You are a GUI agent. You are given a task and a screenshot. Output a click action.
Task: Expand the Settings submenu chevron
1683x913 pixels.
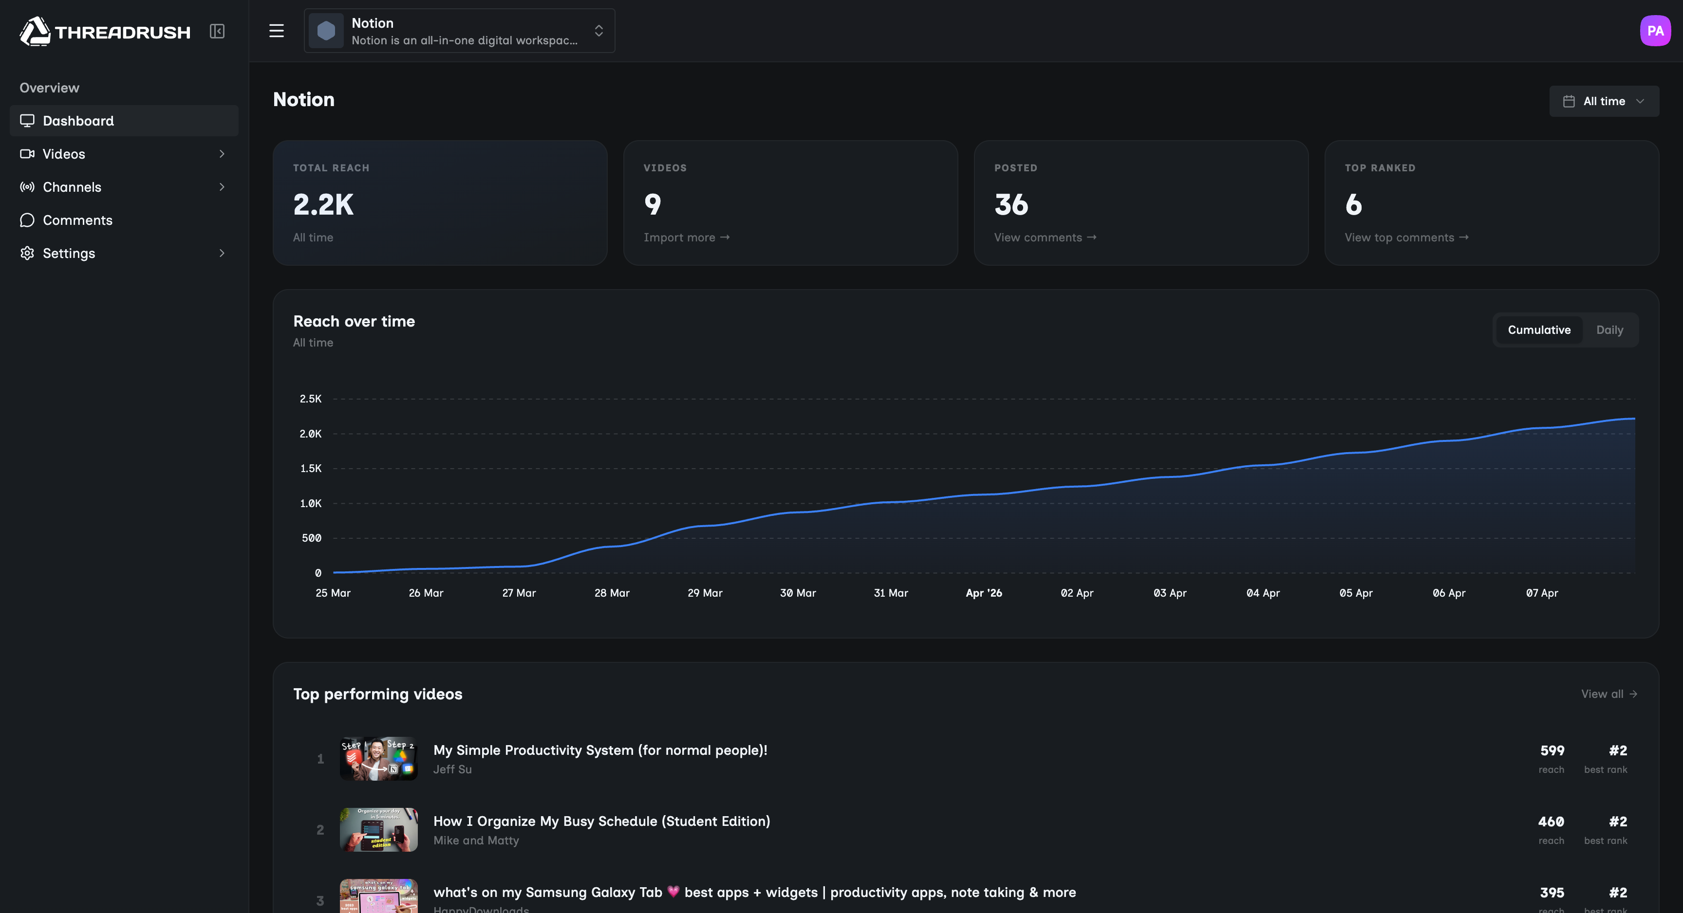click(x=222, y=254)
